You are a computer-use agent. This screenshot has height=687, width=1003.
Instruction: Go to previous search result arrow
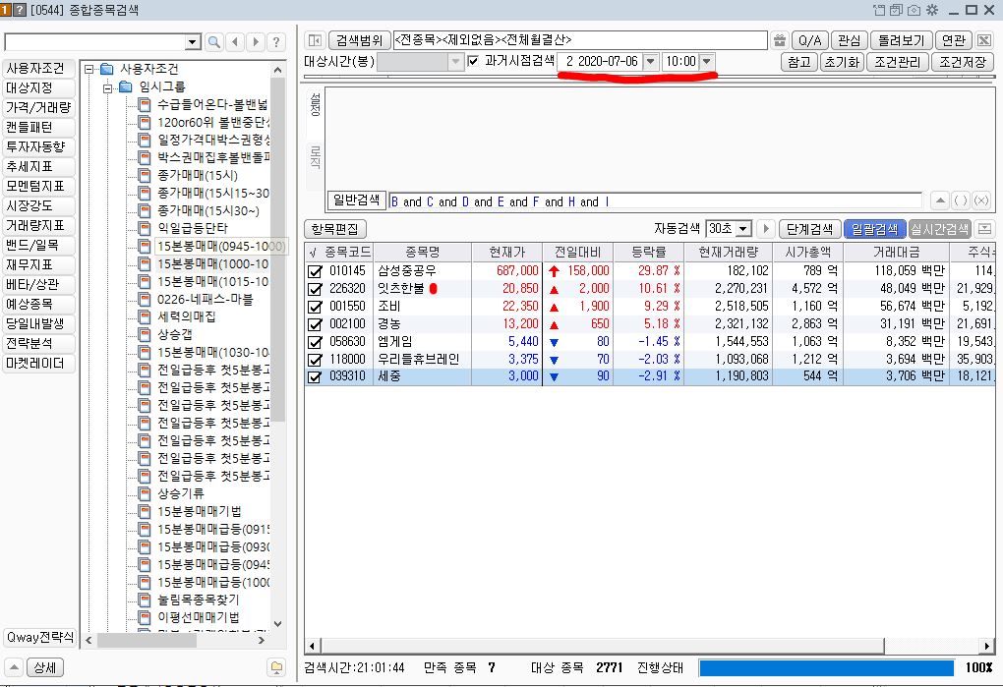(x=235, y=42)
